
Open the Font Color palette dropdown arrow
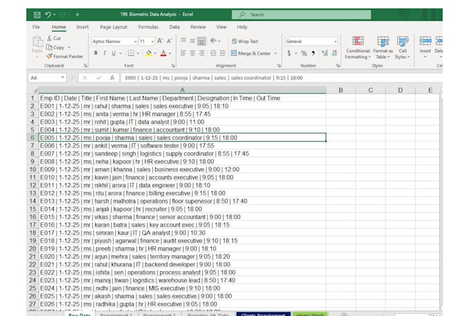(x=170, y=53)
